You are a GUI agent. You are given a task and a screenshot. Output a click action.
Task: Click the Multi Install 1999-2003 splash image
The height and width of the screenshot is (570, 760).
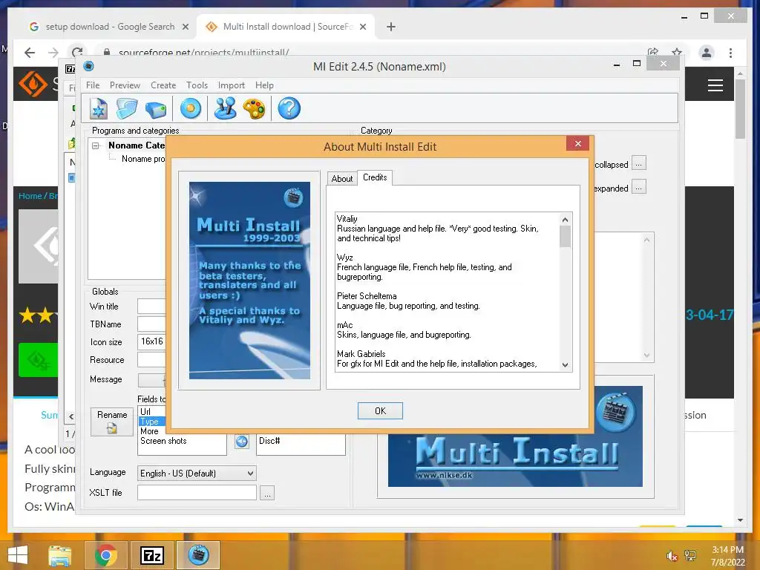coord(249,280)
